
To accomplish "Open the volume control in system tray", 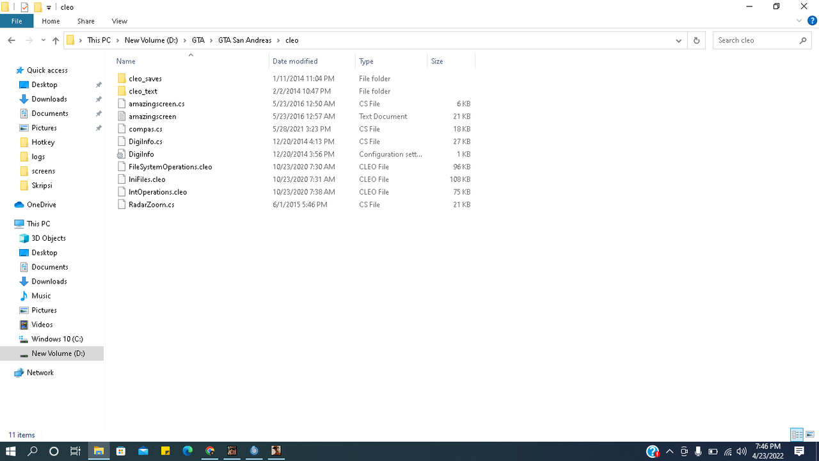I will pyautogui.click(x=742, y=451).
